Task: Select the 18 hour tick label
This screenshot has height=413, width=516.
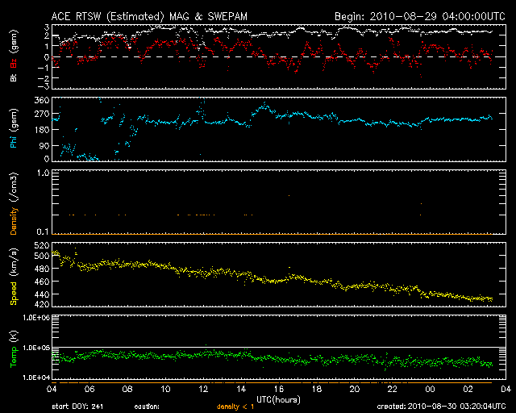Action: tap(316, 389)
